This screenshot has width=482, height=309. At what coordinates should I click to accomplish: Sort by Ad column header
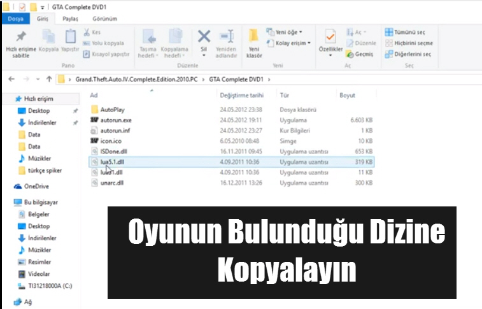(94, 96)
